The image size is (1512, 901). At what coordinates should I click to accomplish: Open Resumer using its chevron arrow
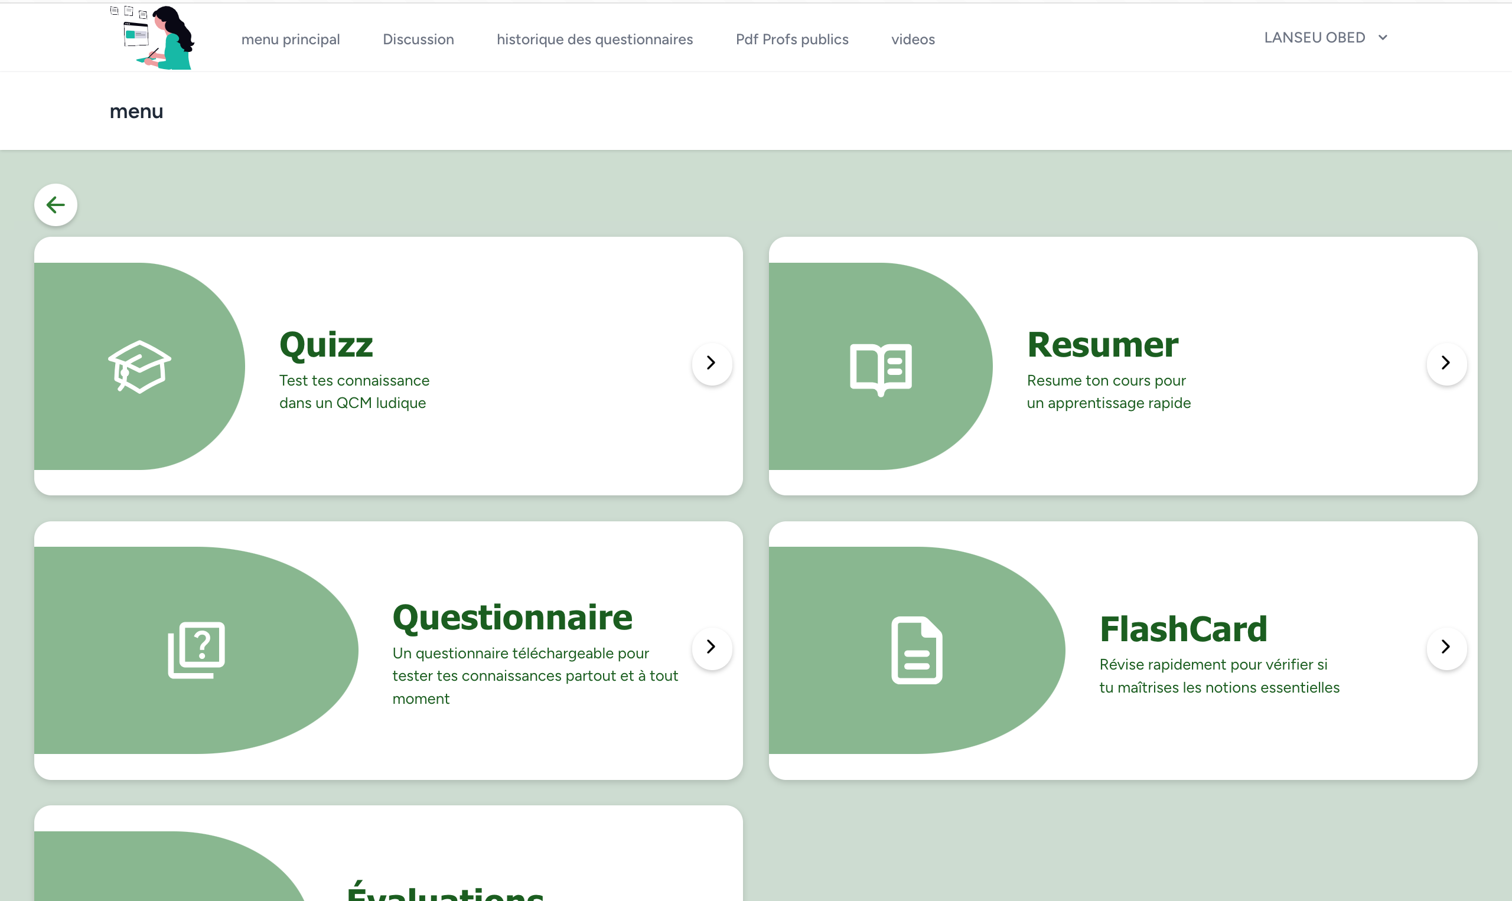coord(1446,363)
